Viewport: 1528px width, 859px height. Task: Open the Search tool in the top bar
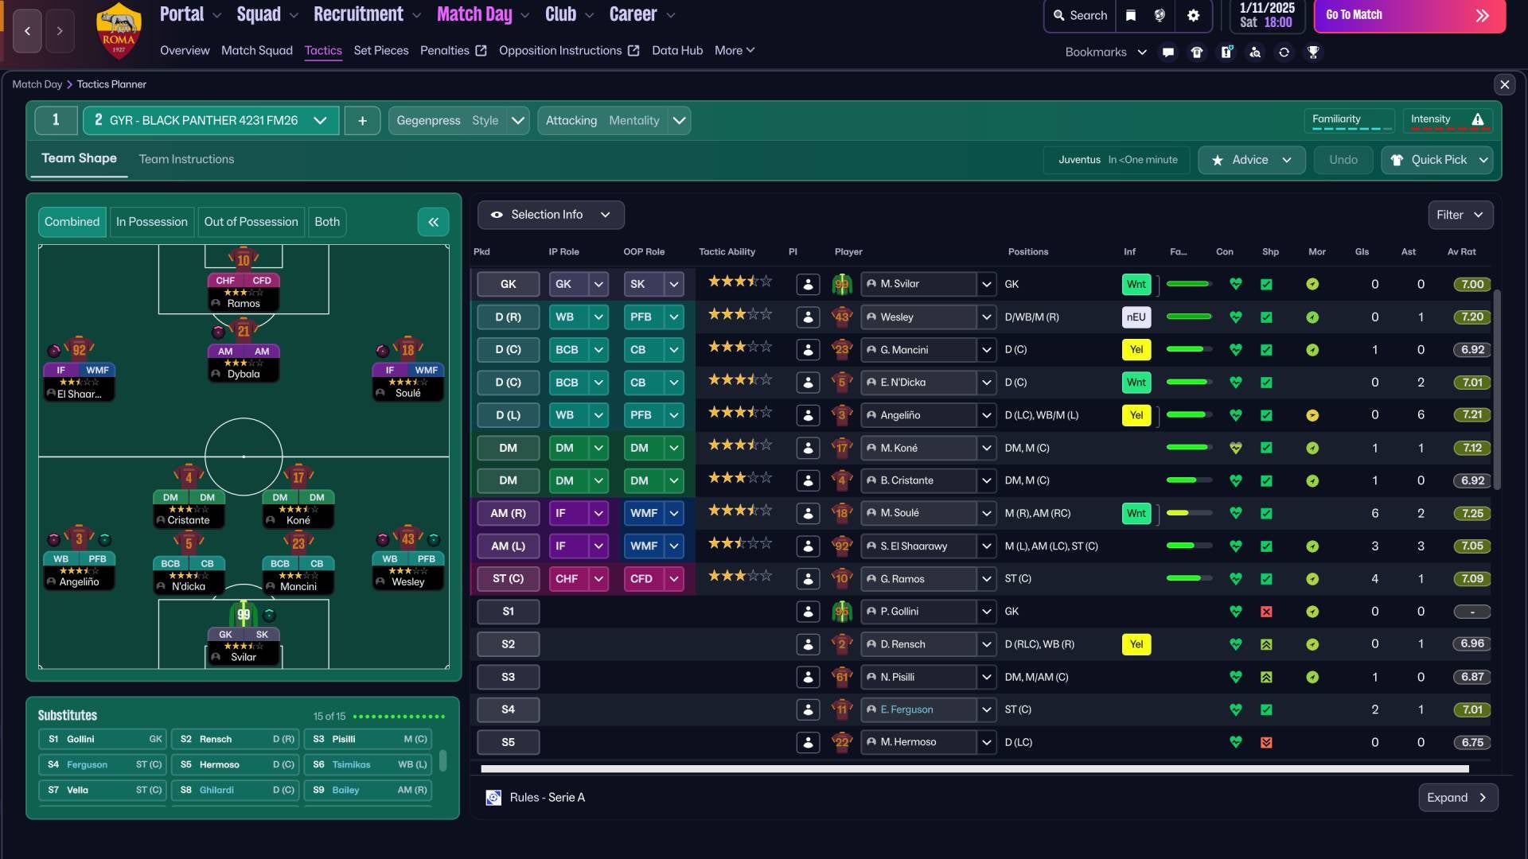[1079, 15]
